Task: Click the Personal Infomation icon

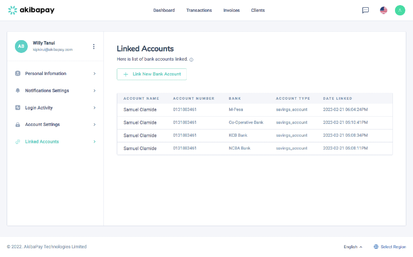Action: [x=17, y=74]
